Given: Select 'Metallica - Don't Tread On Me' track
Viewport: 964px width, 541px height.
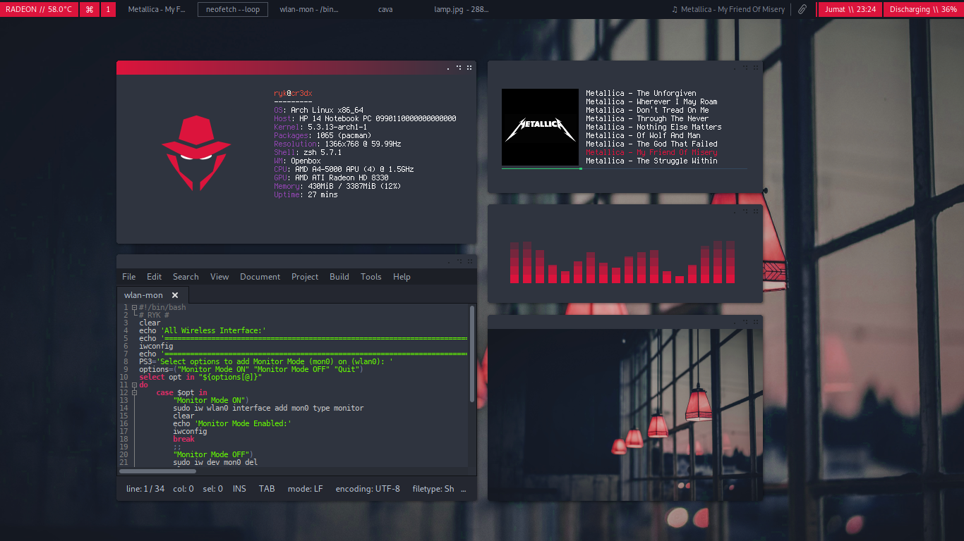Looking at the screenshot, I should 647,110.
